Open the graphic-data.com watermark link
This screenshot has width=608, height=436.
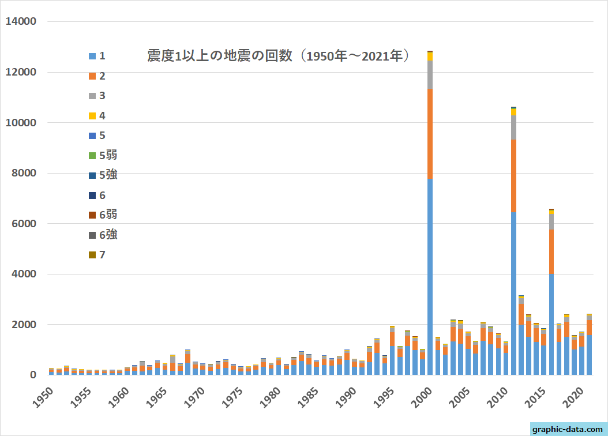(x=568, y=429)
